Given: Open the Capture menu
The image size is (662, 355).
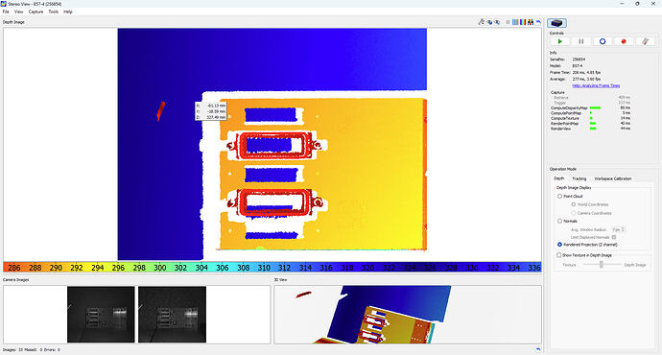Looking at the screenshot, I should click(35, 12).
